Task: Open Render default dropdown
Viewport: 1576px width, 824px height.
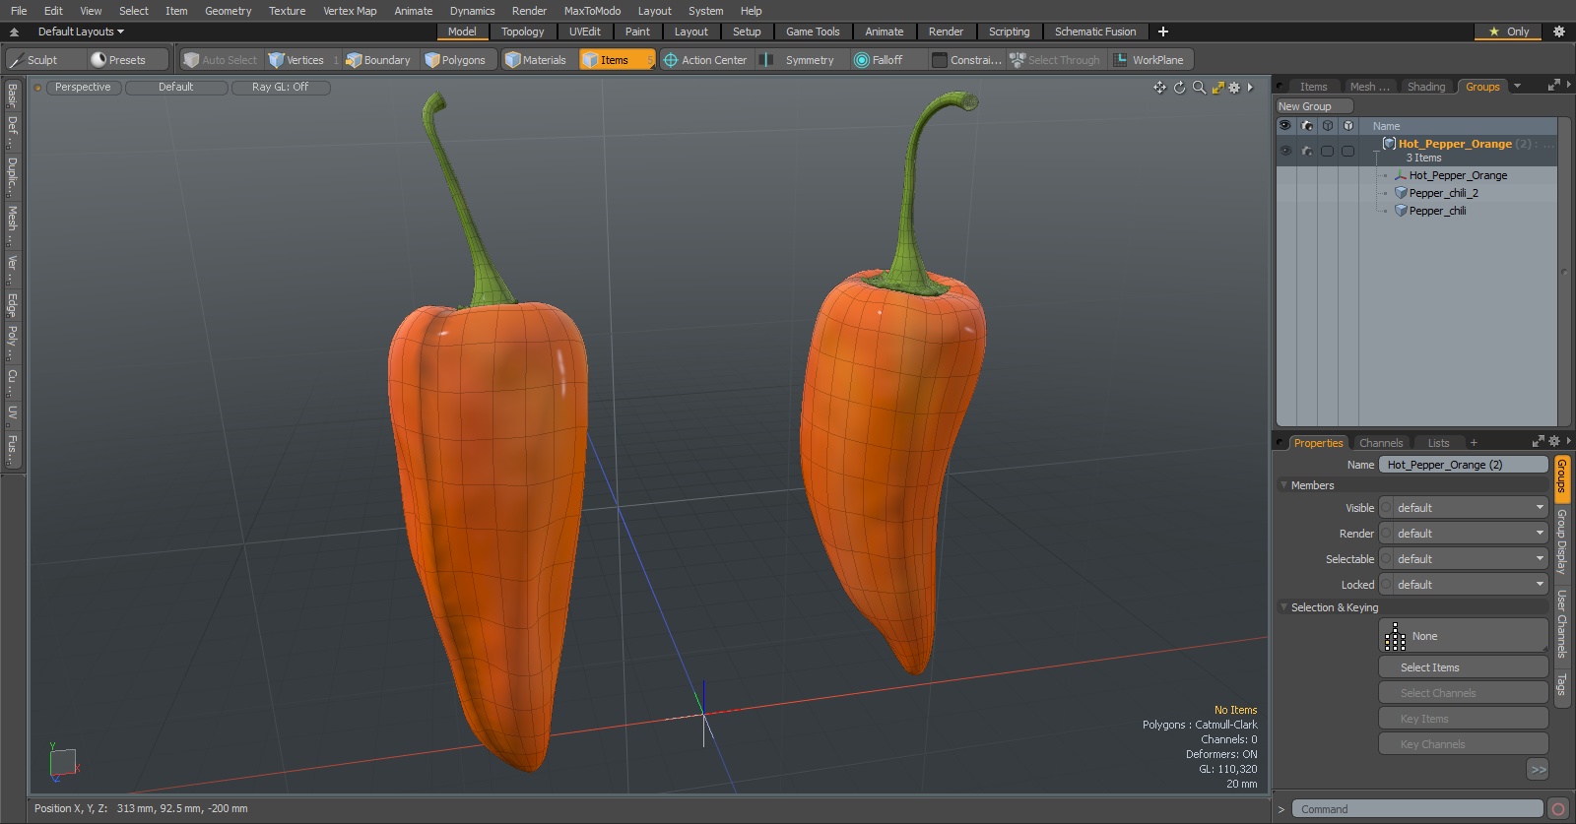Action: 1464,534
